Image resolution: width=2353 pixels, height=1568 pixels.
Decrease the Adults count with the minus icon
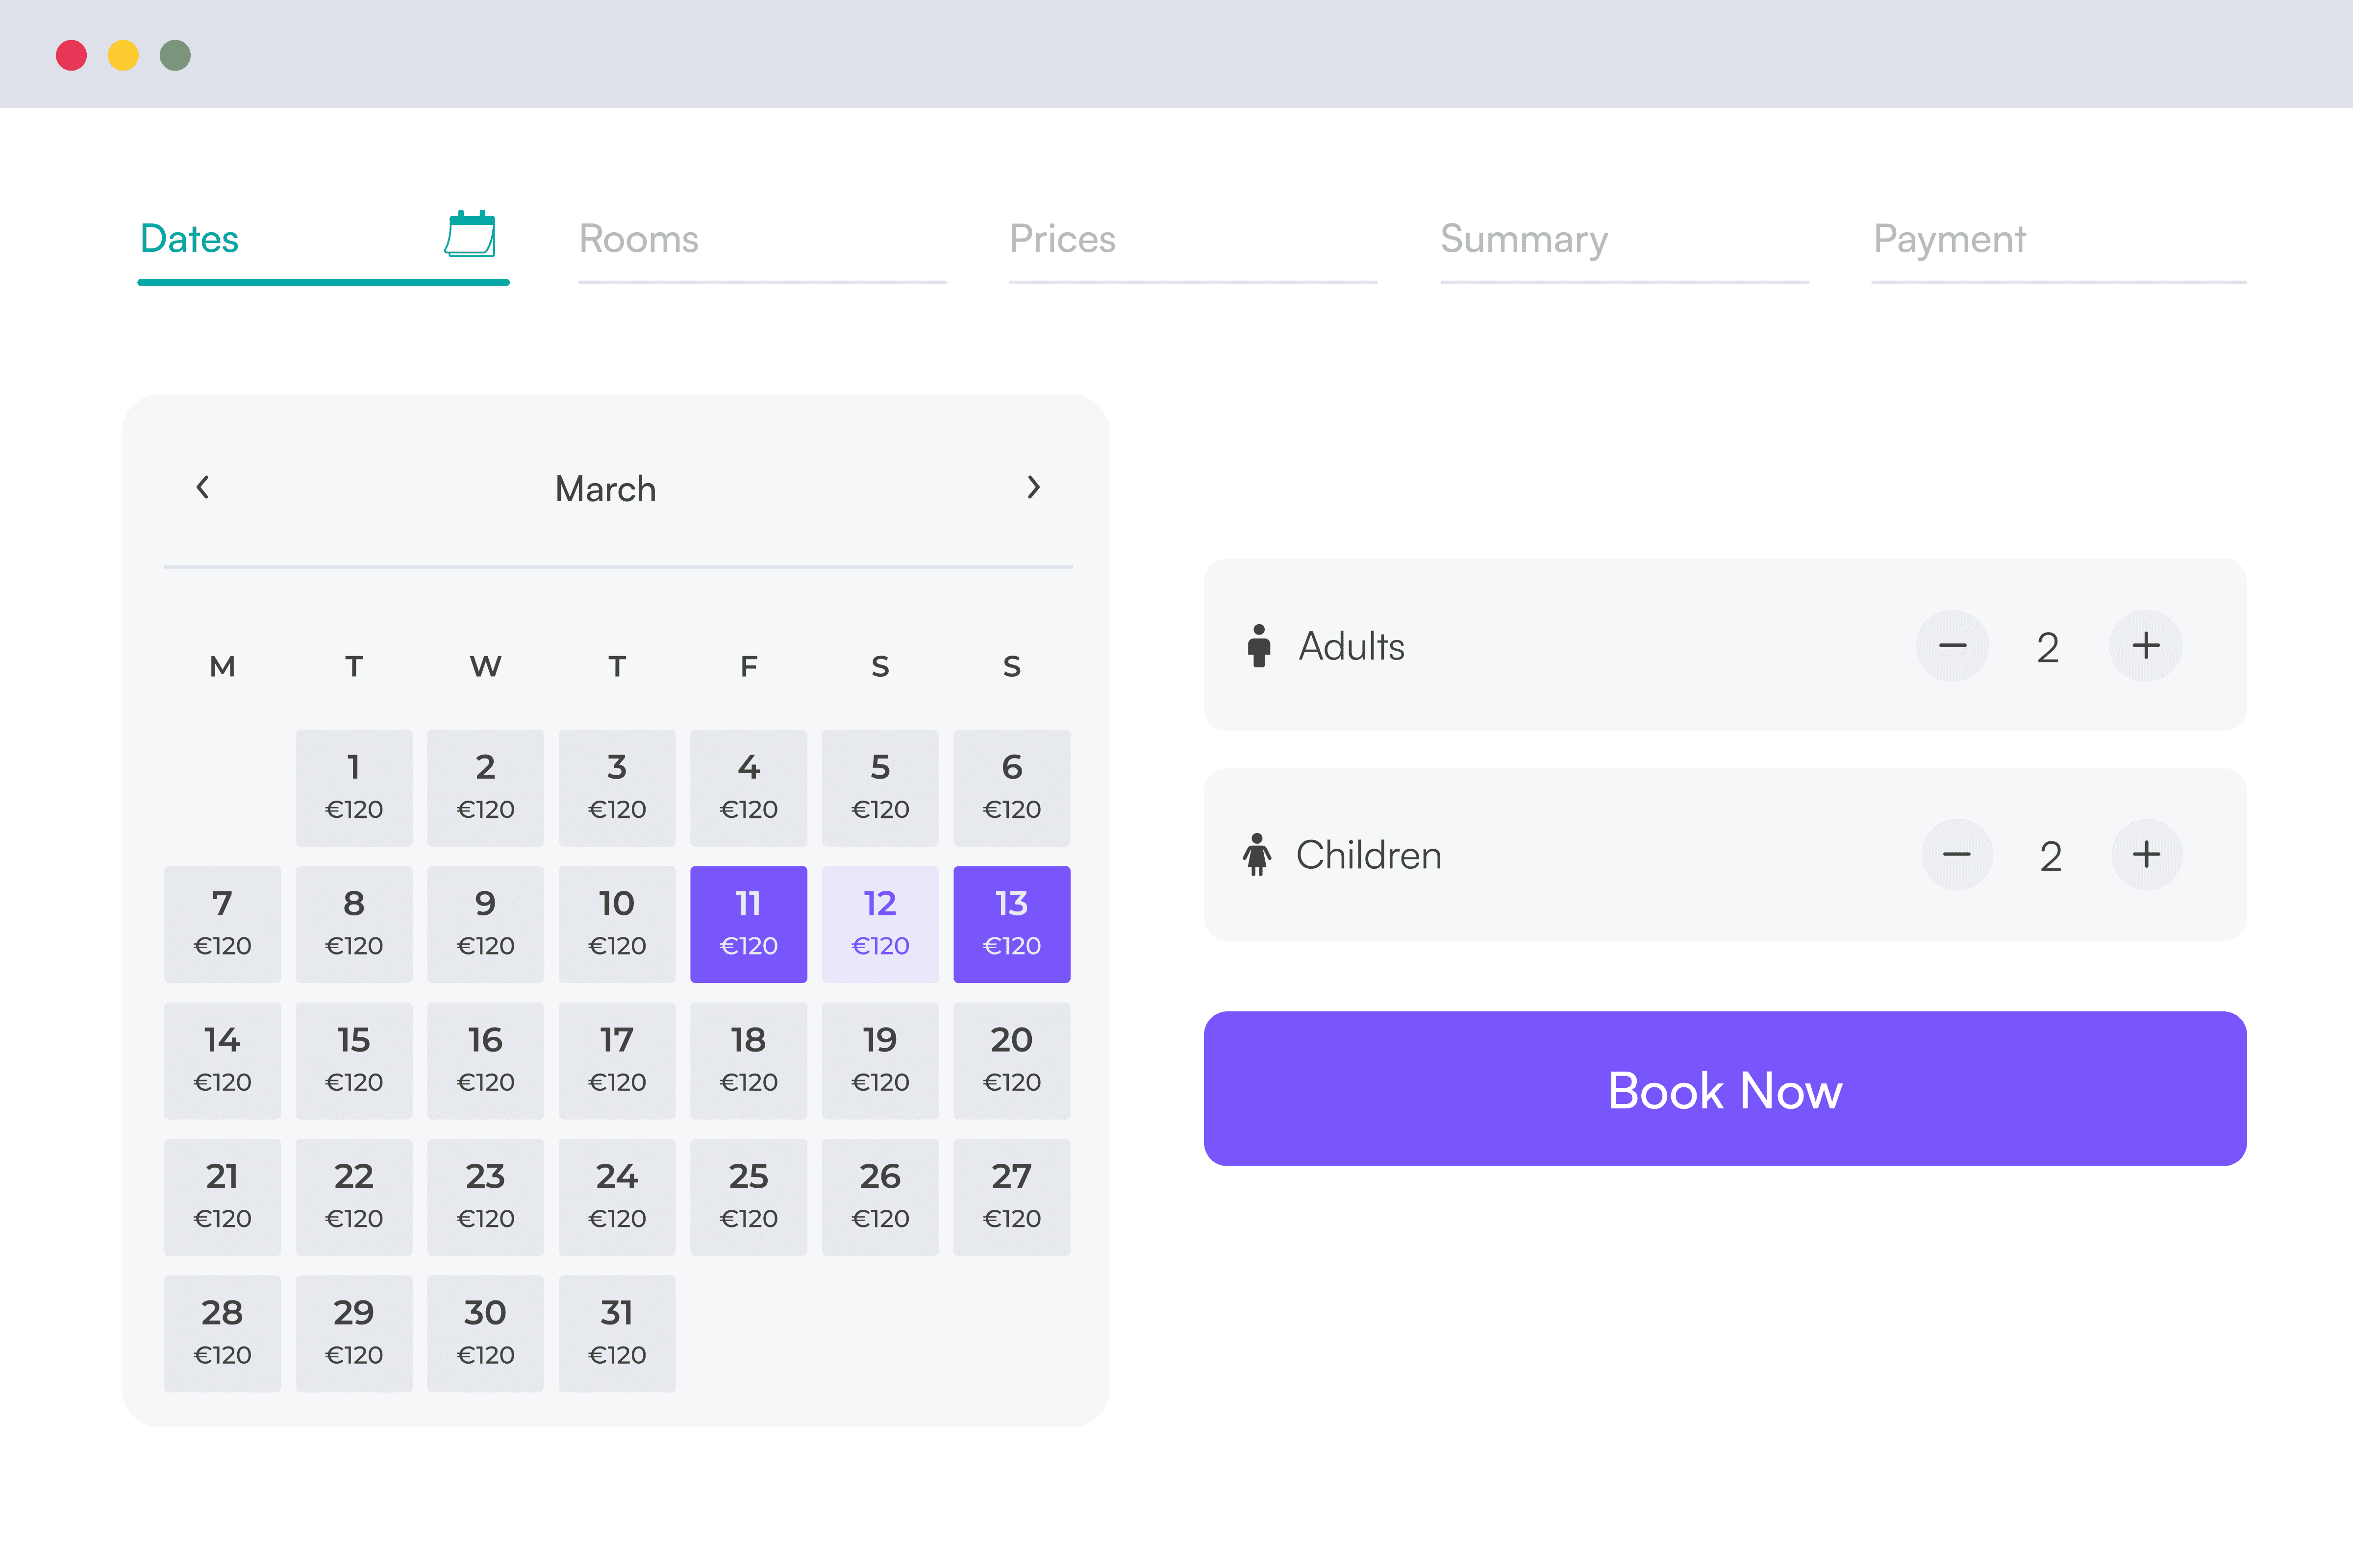(1952, 646)
